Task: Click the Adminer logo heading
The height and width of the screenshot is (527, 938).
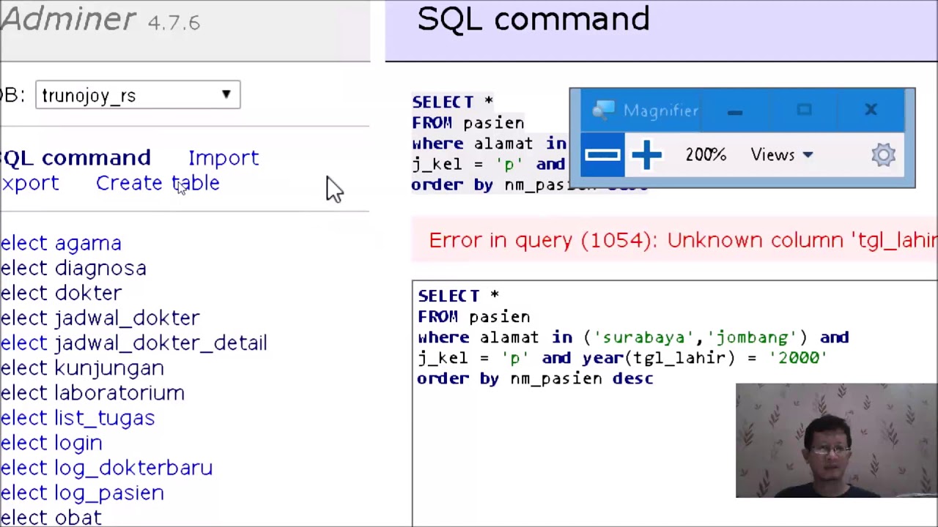Action: tap(68, 19)
